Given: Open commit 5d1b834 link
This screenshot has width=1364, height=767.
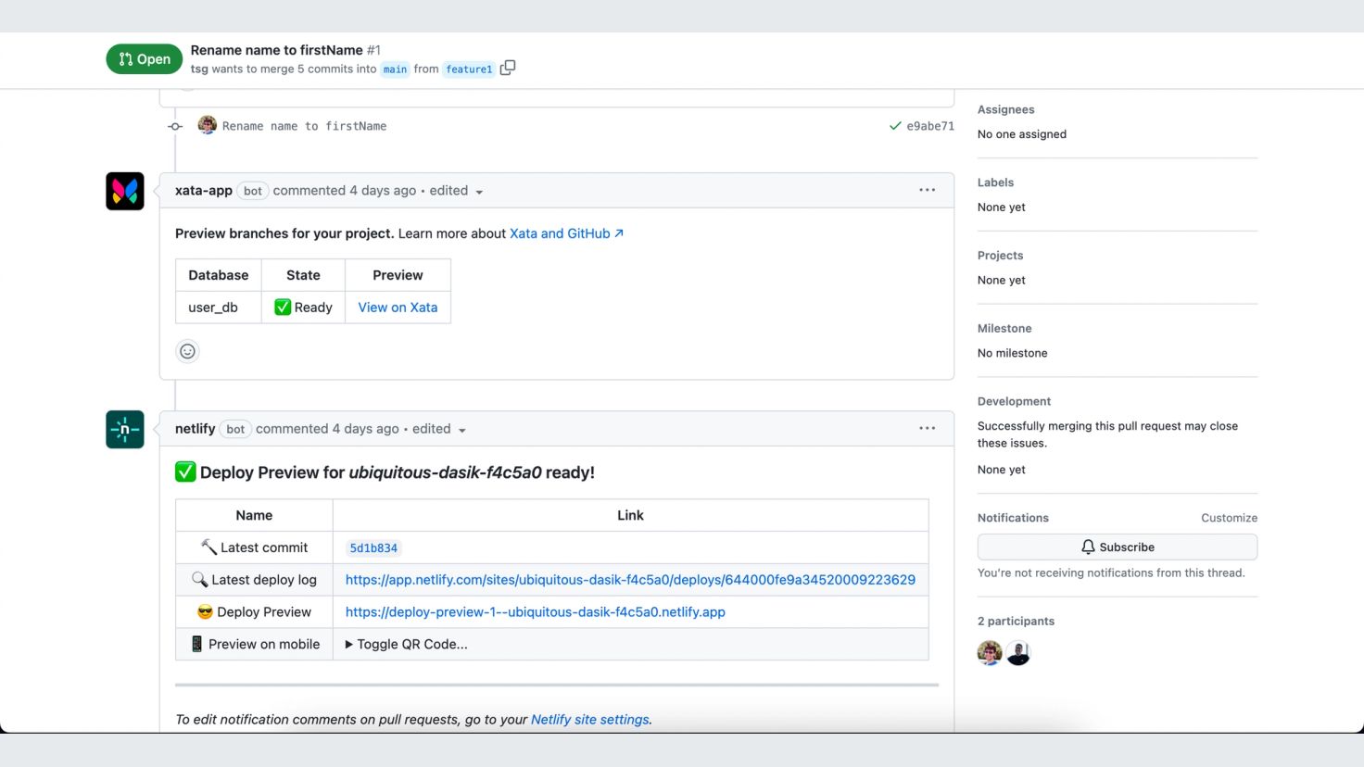Looking at the screenshot, I should point(373,548).
